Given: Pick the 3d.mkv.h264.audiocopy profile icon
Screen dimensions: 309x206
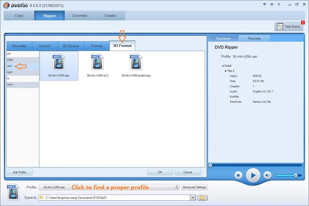Looking at the screenshot, I should click(x=136, y=62).
